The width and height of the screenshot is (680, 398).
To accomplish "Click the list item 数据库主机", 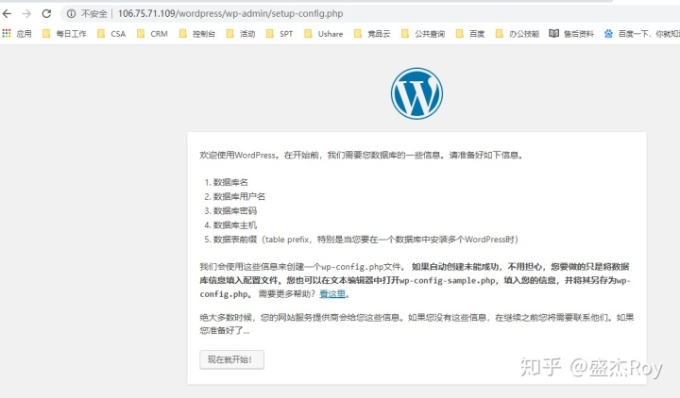I will [234, 225].
